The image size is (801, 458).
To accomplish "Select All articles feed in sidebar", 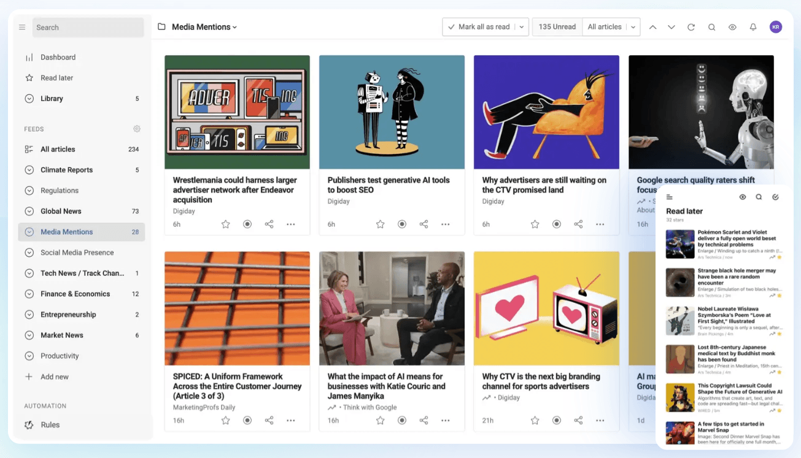I will click(82, 149).
